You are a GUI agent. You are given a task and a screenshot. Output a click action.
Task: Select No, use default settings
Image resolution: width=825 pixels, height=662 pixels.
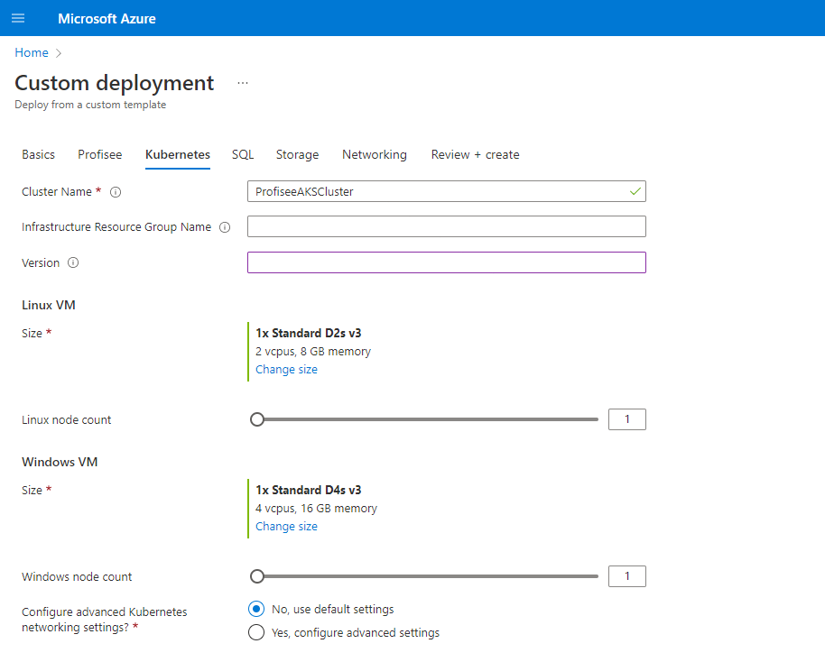point(256,609)
